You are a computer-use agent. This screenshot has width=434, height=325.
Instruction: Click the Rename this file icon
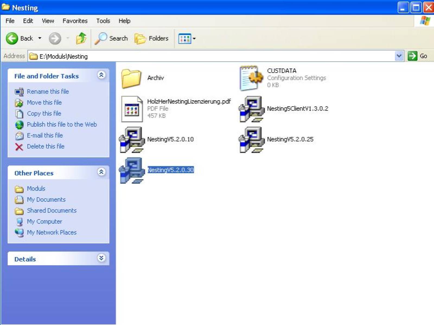(19, 92)
